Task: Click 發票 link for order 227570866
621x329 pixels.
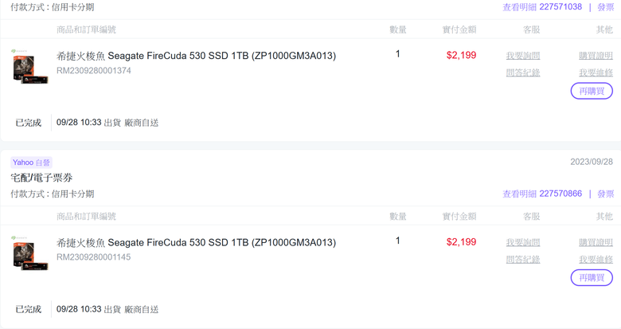Action: point(606,194)
